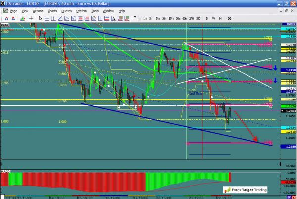Switch to the 60m timeframe
This screenshot has height=199, width=297.
tap(184, 18)
